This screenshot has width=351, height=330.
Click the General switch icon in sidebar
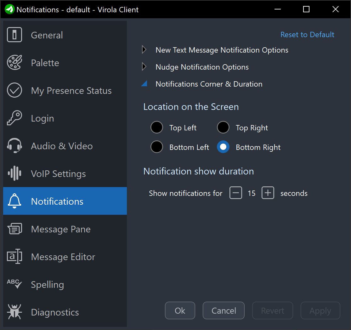tap(14, 35)
